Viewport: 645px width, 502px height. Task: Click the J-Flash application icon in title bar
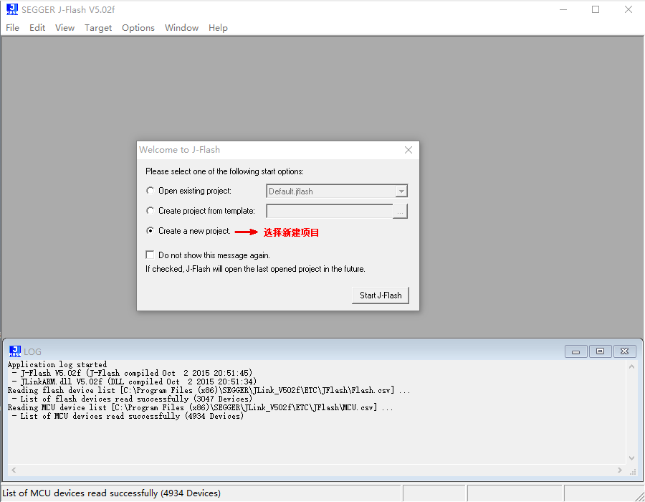pyautogui.click(x=12, y=10)
